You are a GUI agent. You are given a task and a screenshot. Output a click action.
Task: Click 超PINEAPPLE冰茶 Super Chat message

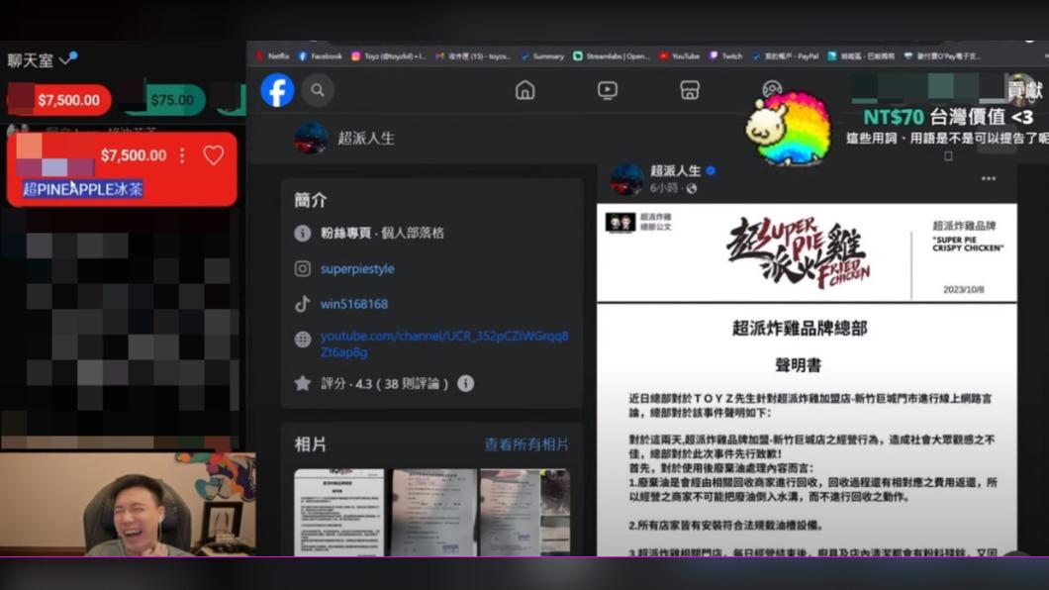83,189
